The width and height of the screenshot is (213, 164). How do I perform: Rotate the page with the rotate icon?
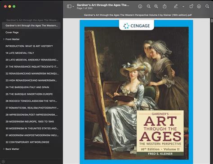tap(191, 6)
